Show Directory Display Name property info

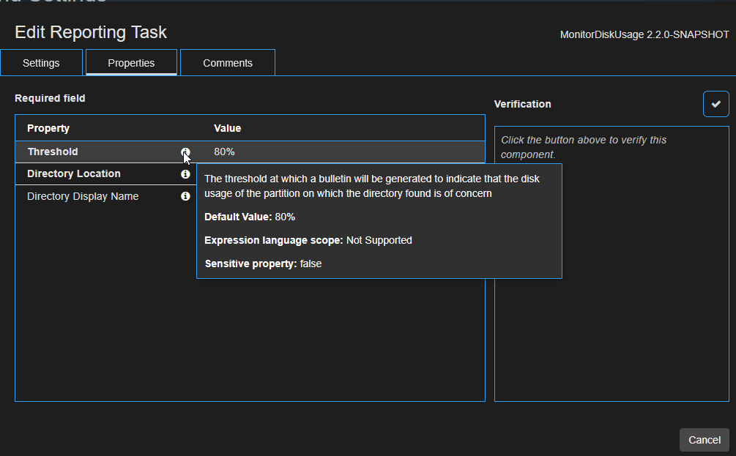tap(186, 196)
